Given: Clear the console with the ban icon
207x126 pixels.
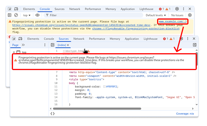Looking at the screenshot, I should 16,15.
